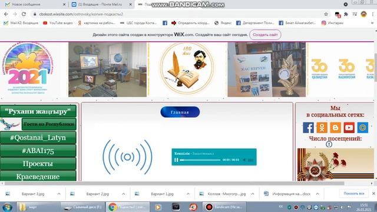Open the browser extensions puzzle icon
The width and height of the screenshot is (377, 212).
click(x=346, y=14)
